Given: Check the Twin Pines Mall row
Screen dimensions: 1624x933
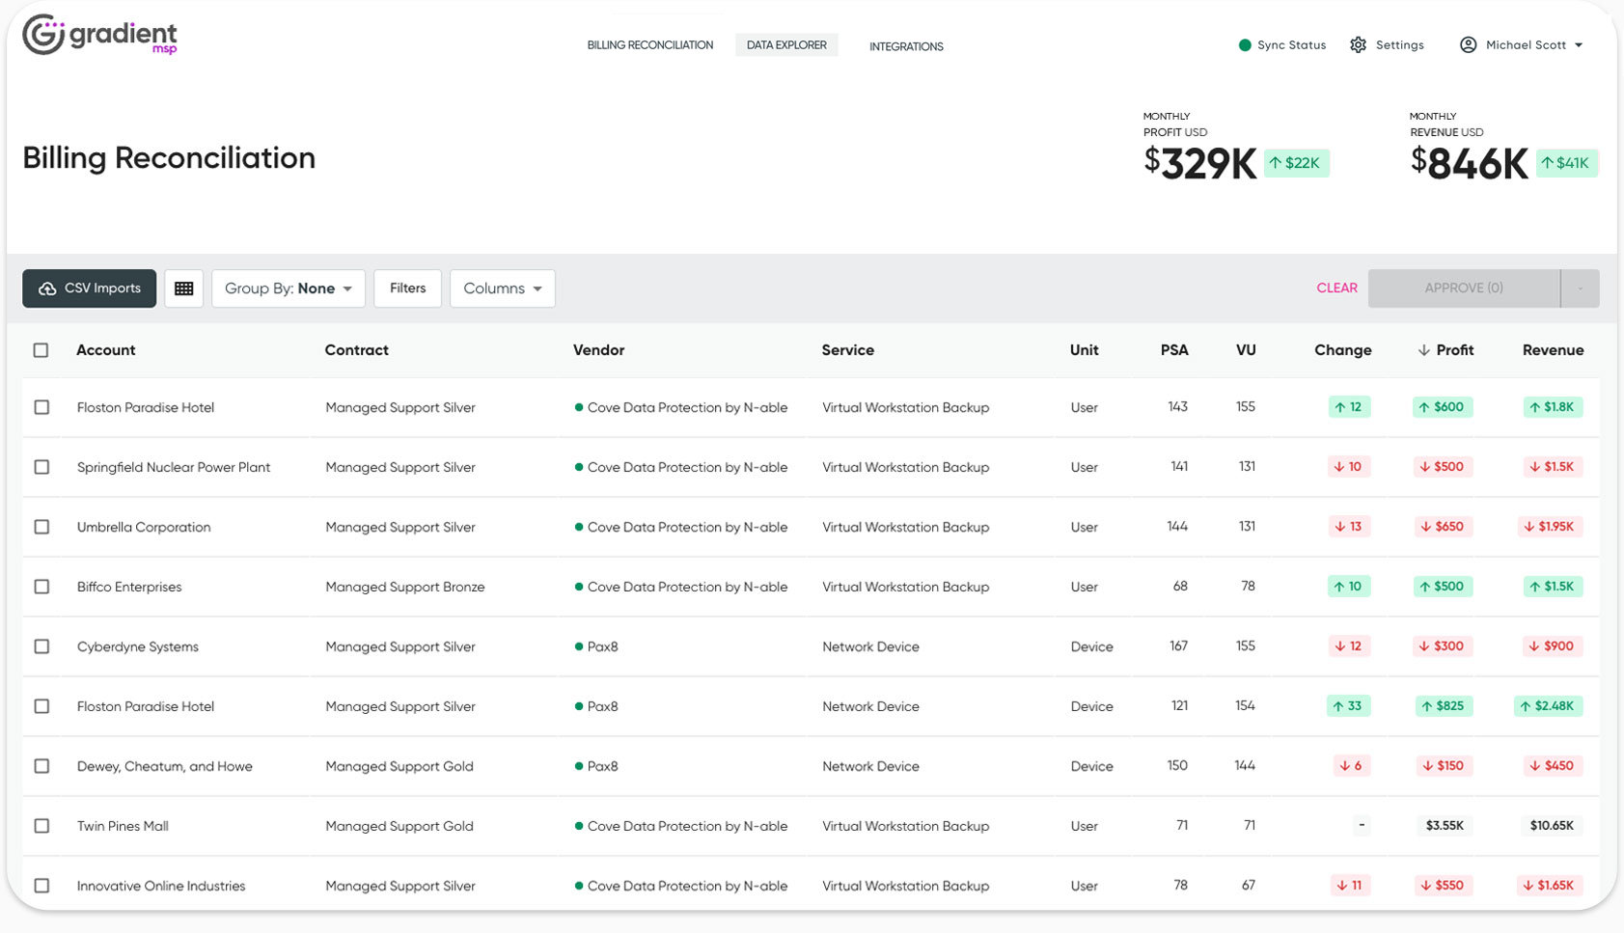Looking at the screenshot, I should click(41, 826).
